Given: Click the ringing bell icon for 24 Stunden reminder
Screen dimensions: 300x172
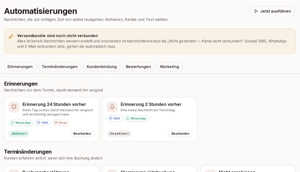Looking at the screenshot, I should pyautogui.click(x=14, y=107).
